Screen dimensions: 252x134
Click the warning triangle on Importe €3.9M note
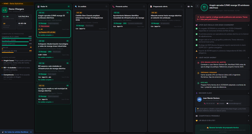pyautogui.click(x=197, y=51)
